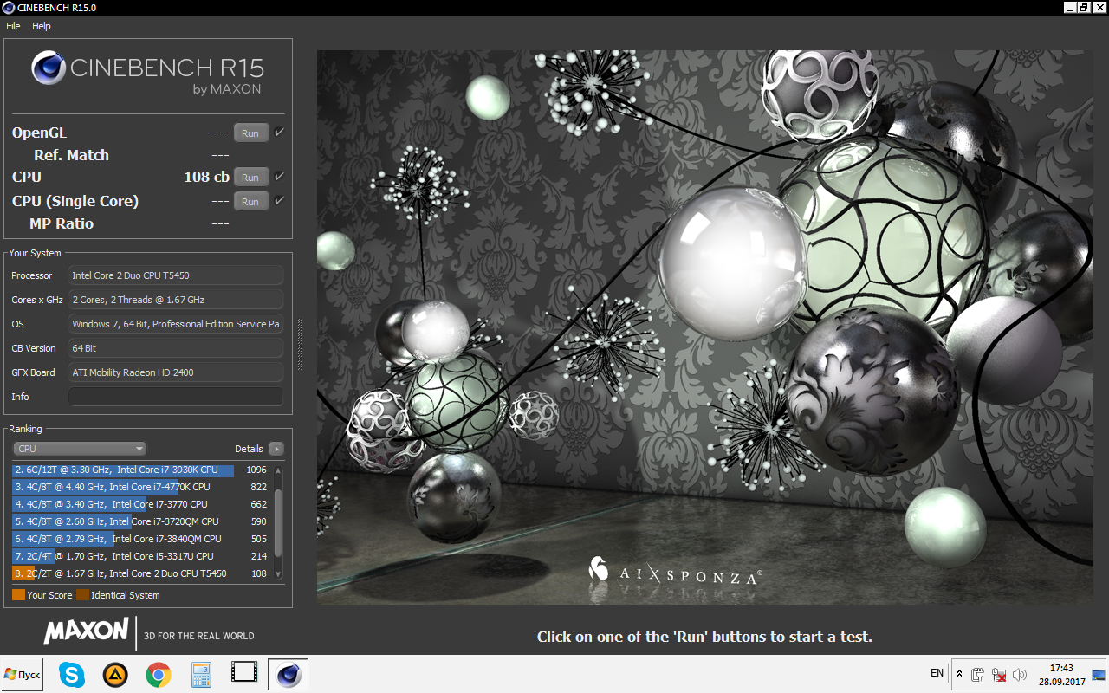
Task: Click the Info input field
Action: (x=176, y=397)
